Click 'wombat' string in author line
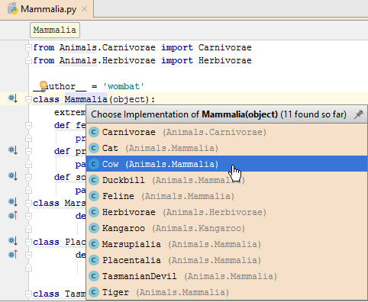Screen dimensions: 368x302 point(124,86)
